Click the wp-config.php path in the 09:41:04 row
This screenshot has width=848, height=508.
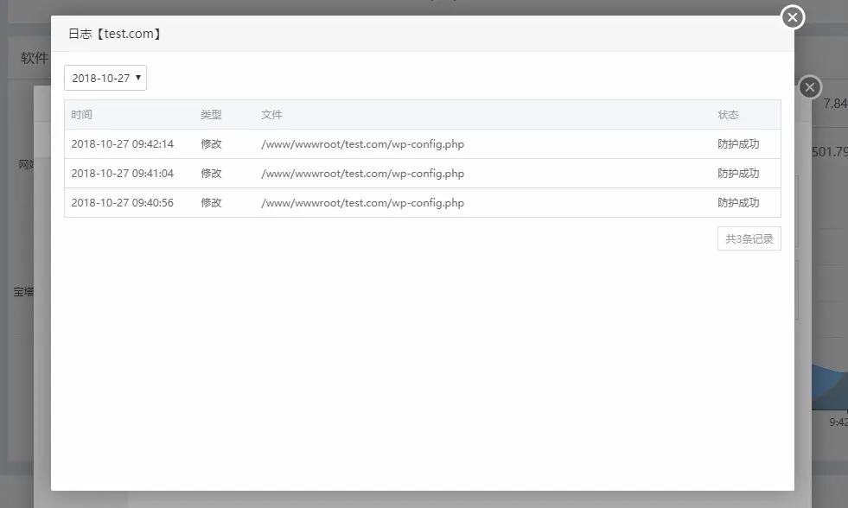tap(362, 174)
